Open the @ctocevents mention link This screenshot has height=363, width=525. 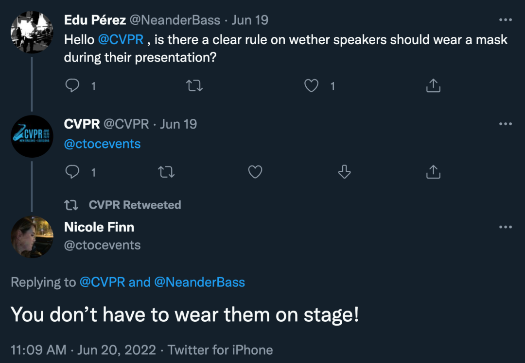pos(102,144)
